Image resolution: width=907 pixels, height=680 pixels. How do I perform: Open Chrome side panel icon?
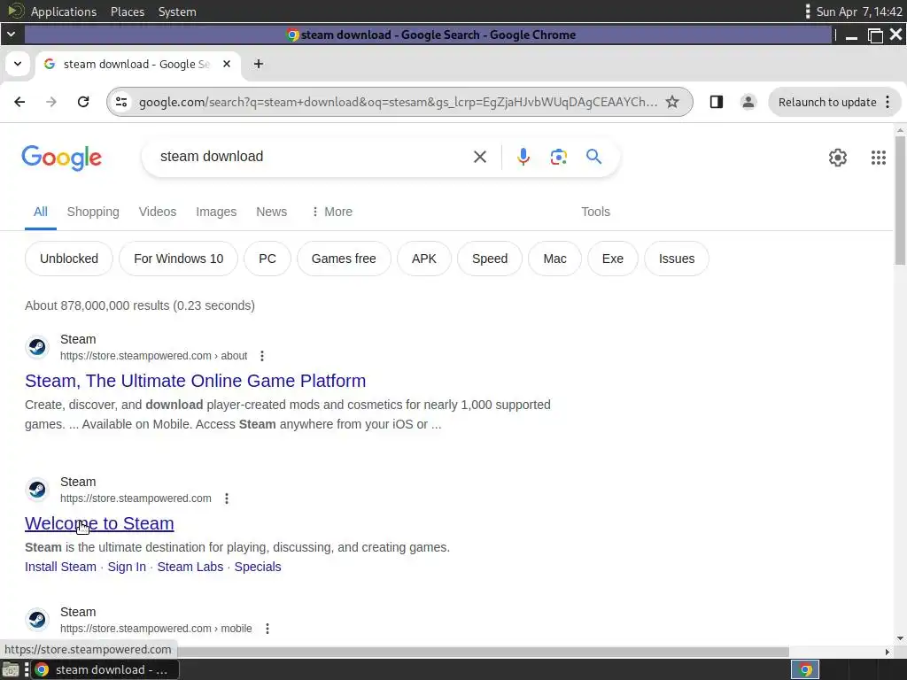click(x=716, y=103)
